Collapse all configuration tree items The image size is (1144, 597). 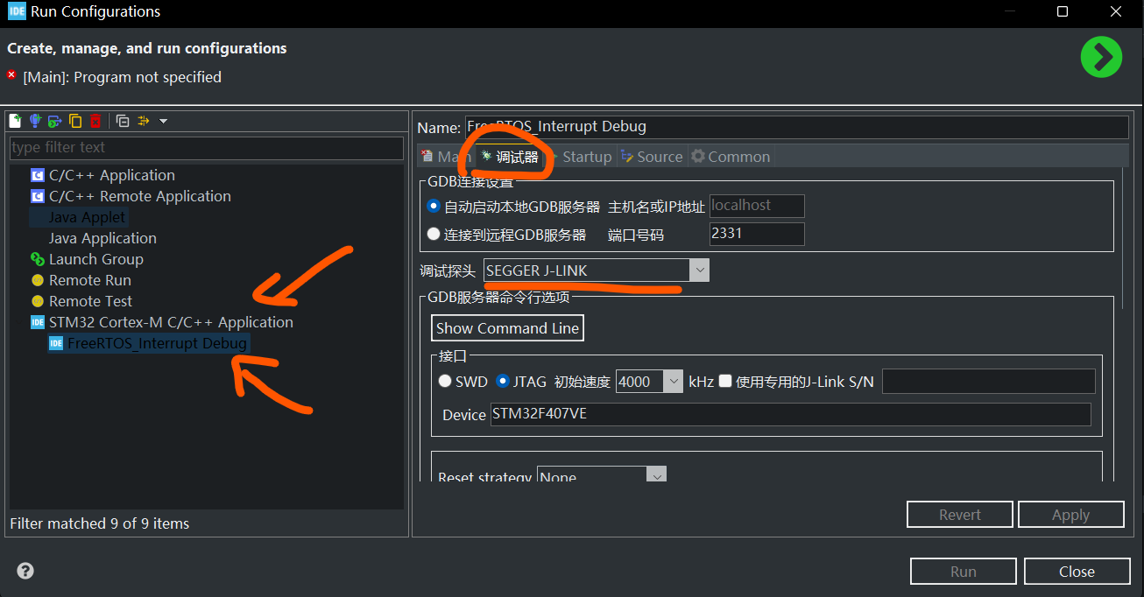click(x=123, y=121)
